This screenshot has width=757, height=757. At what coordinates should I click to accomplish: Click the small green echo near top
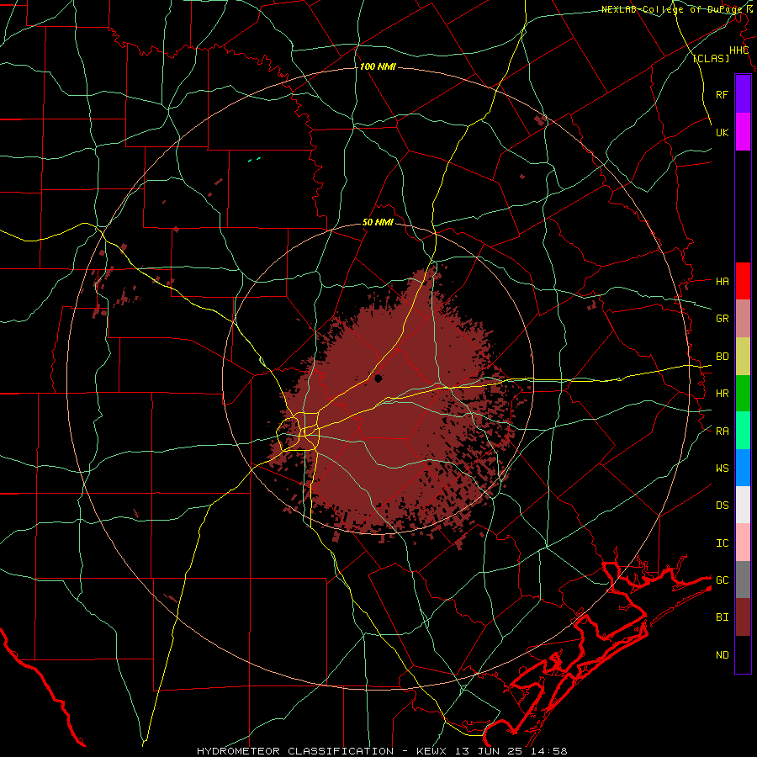pos(254,159)
